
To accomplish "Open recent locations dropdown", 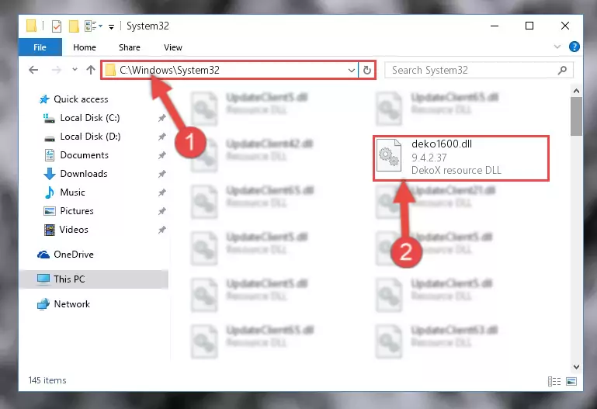I will (75, 70).
